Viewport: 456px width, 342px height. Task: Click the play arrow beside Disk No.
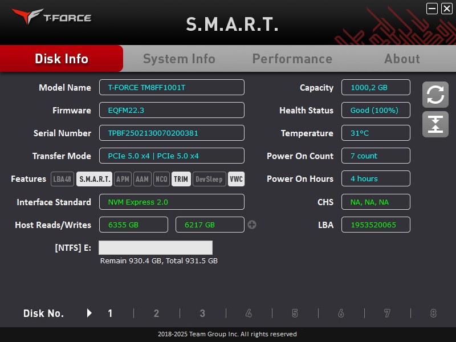point(89,313)
